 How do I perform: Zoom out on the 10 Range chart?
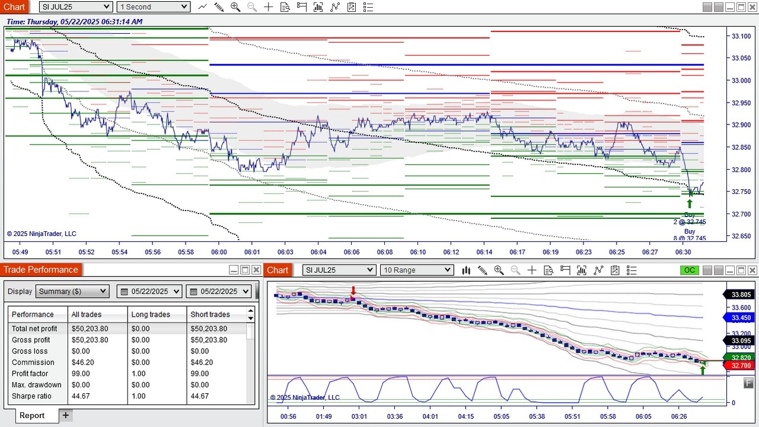click(515, 270)
